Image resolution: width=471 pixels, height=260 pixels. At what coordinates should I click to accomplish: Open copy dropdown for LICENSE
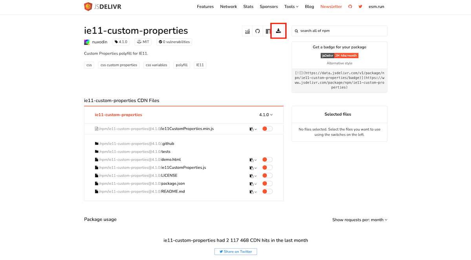click(x=253, y=176)
